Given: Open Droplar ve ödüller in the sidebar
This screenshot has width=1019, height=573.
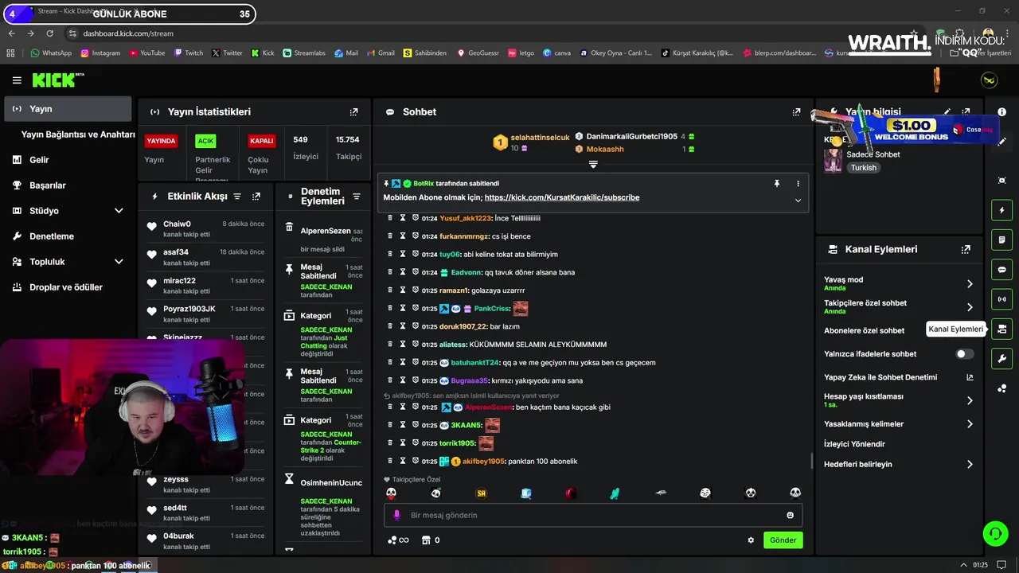Looking at the screenshot, I should [68, 287].
